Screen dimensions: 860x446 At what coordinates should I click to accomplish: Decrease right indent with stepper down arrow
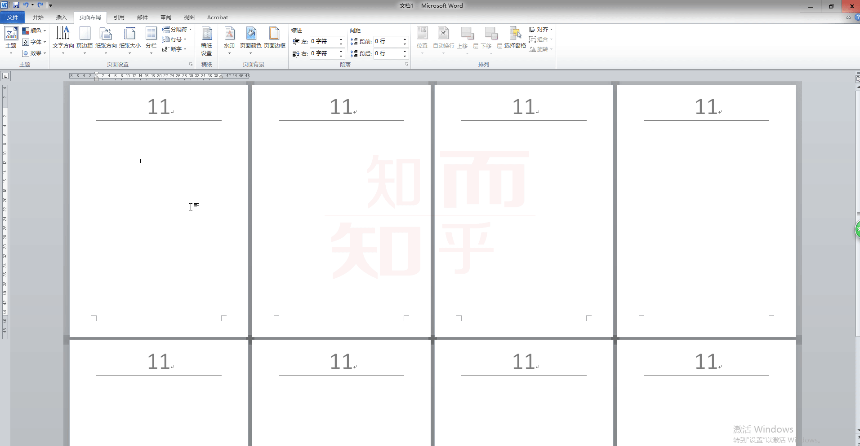[341, 56]
